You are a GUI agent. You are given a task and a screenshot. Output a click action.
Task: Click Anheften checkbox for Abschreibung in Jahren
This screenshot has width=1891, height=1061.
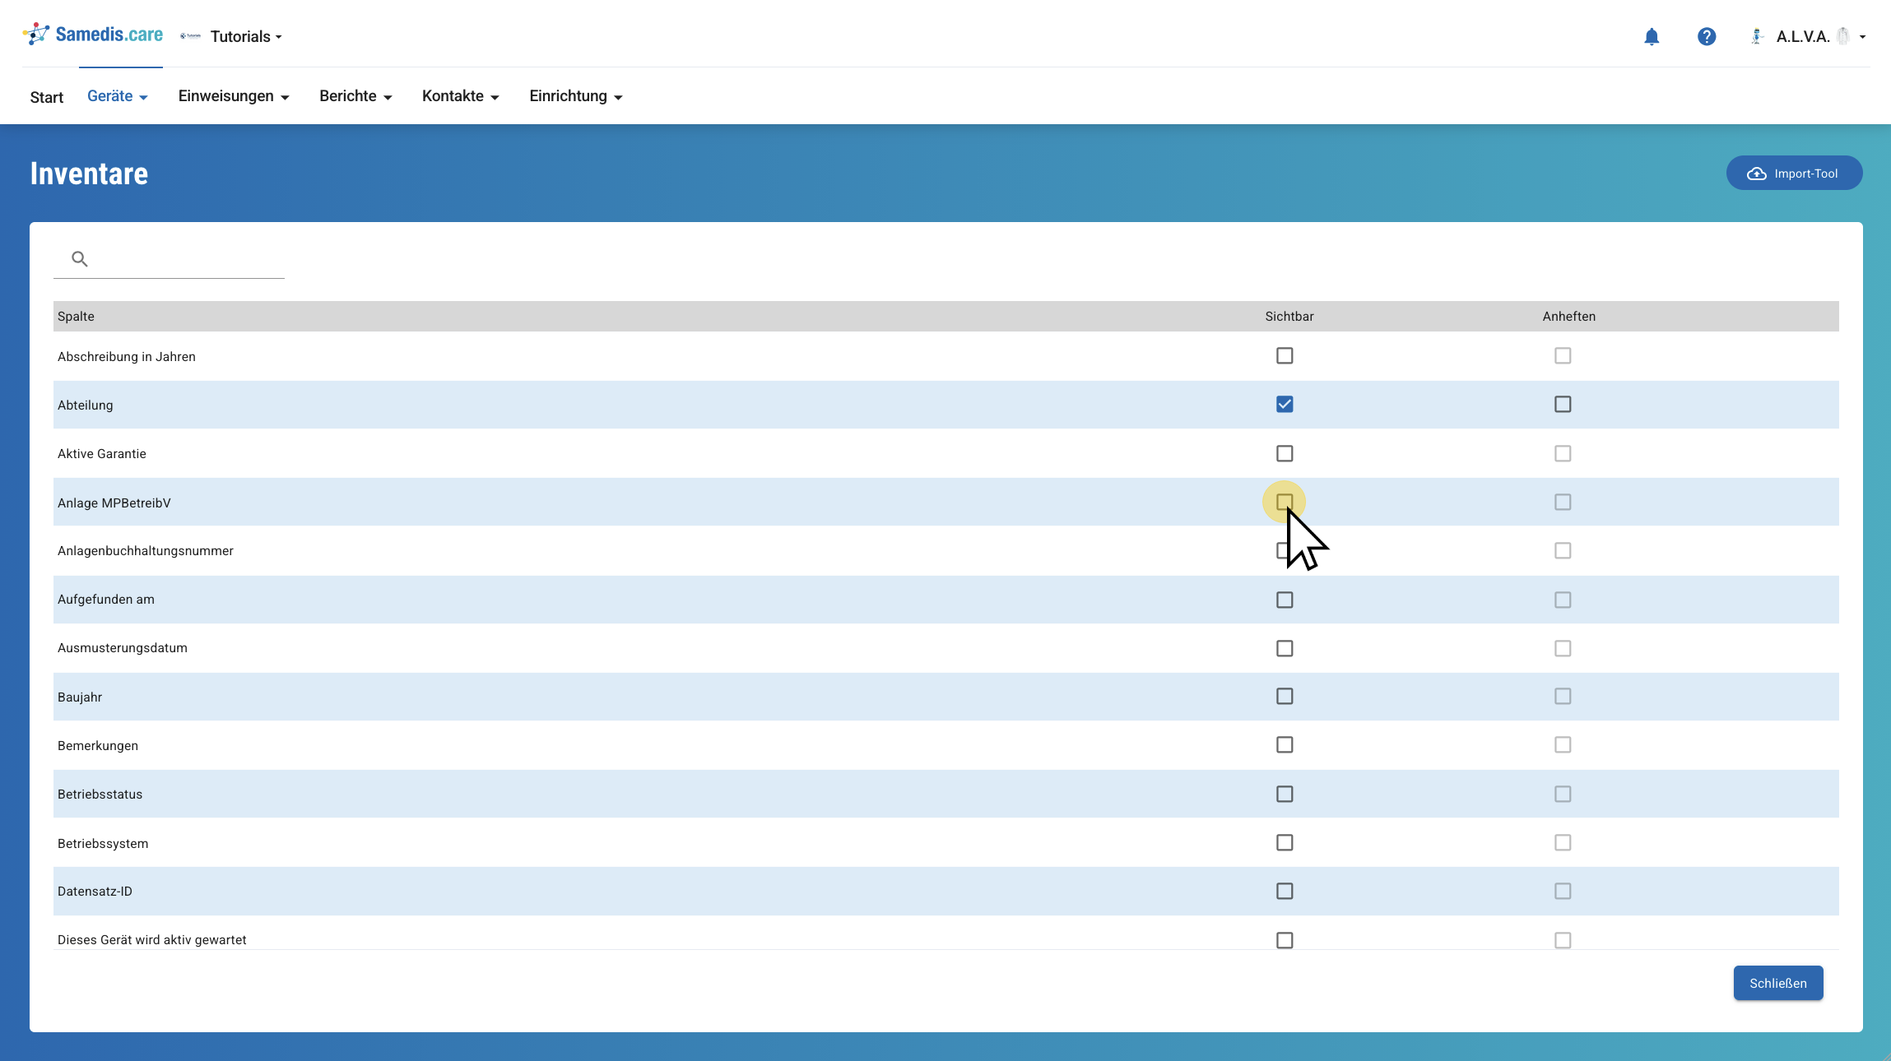(x=1562, y=355)
